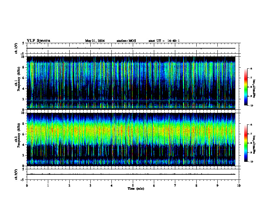
Task: Click the ch.1 voltage trace line in the top strip
Action: click(x=131, y=48)
